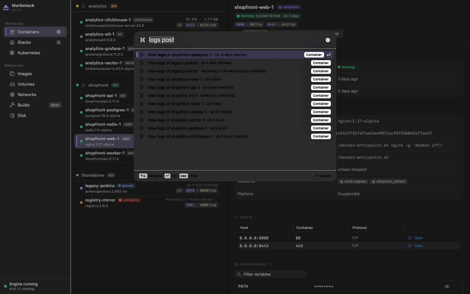Pick View logs of shopfront-redis-1
This screenshot has width=470, height=294.
point(235,104)
